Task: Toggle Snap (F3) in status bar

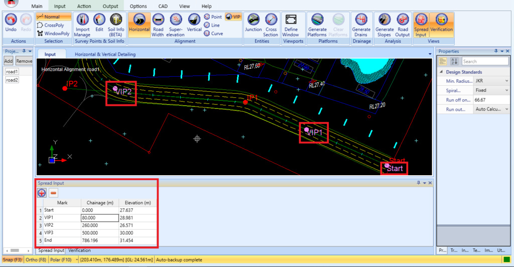Action: [x=13, y=260]
